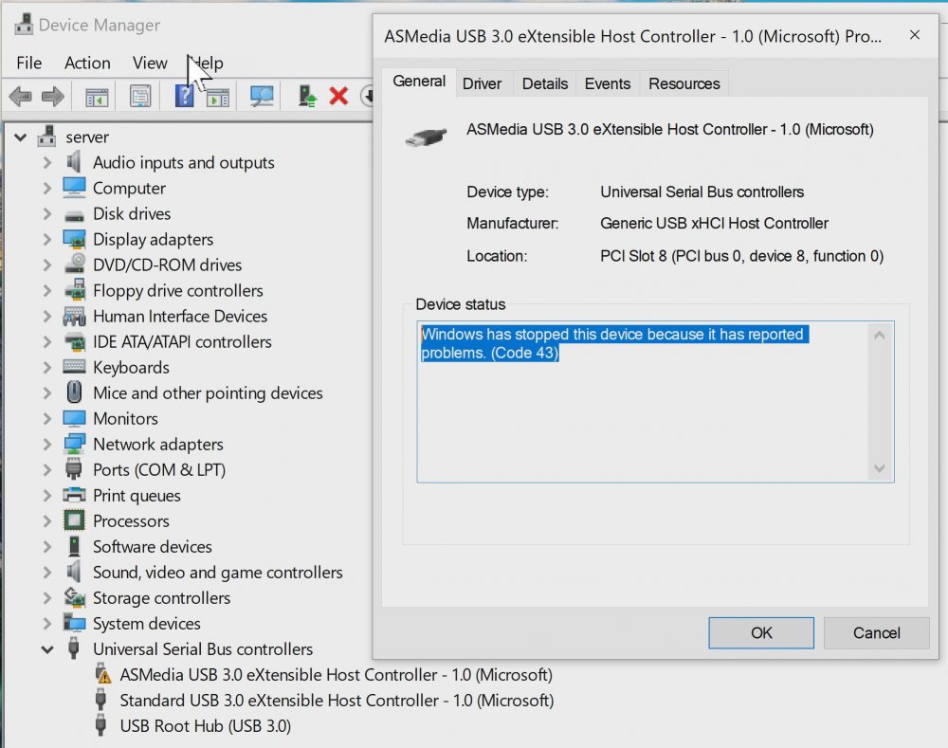Collapse the server root node
948x748 pixels.
click(x=21, y=137)
